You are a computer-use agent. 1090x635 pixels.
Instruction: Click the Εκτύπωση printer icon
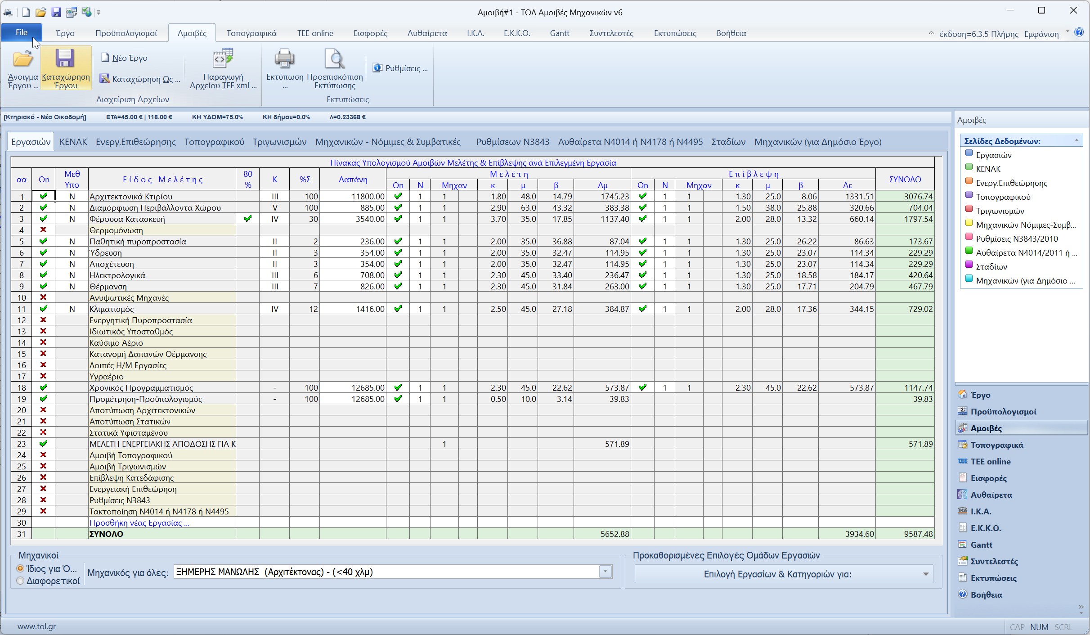click(x=284, y=59)
